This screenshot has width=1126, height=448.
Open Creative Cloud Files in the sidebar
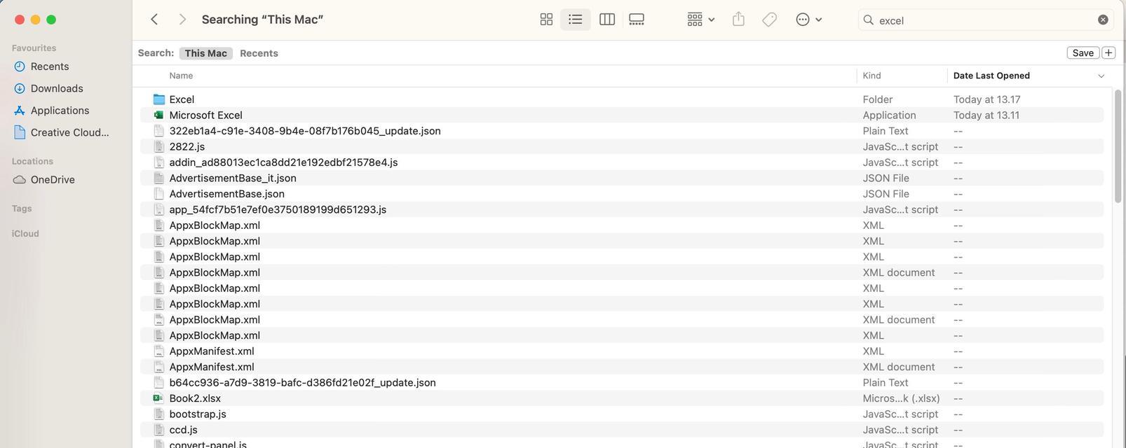(69, 132)
